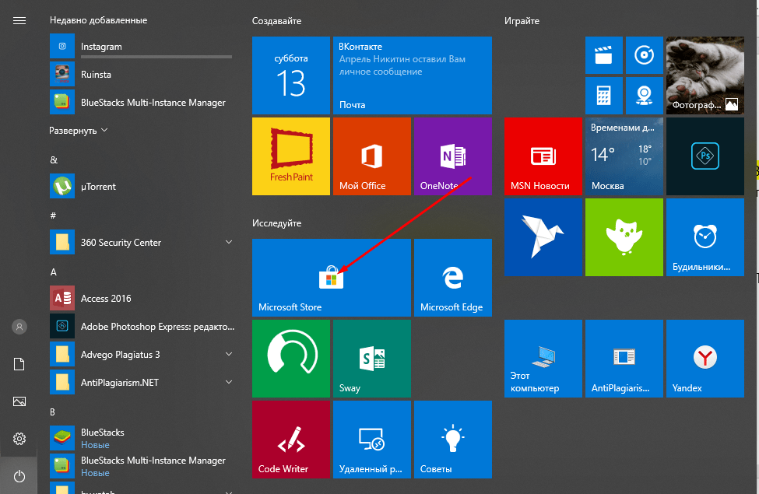Launch the Fresh Paint tile
Image resolution: width=759 pixels, height=494 pixels.
coord(291,156)
